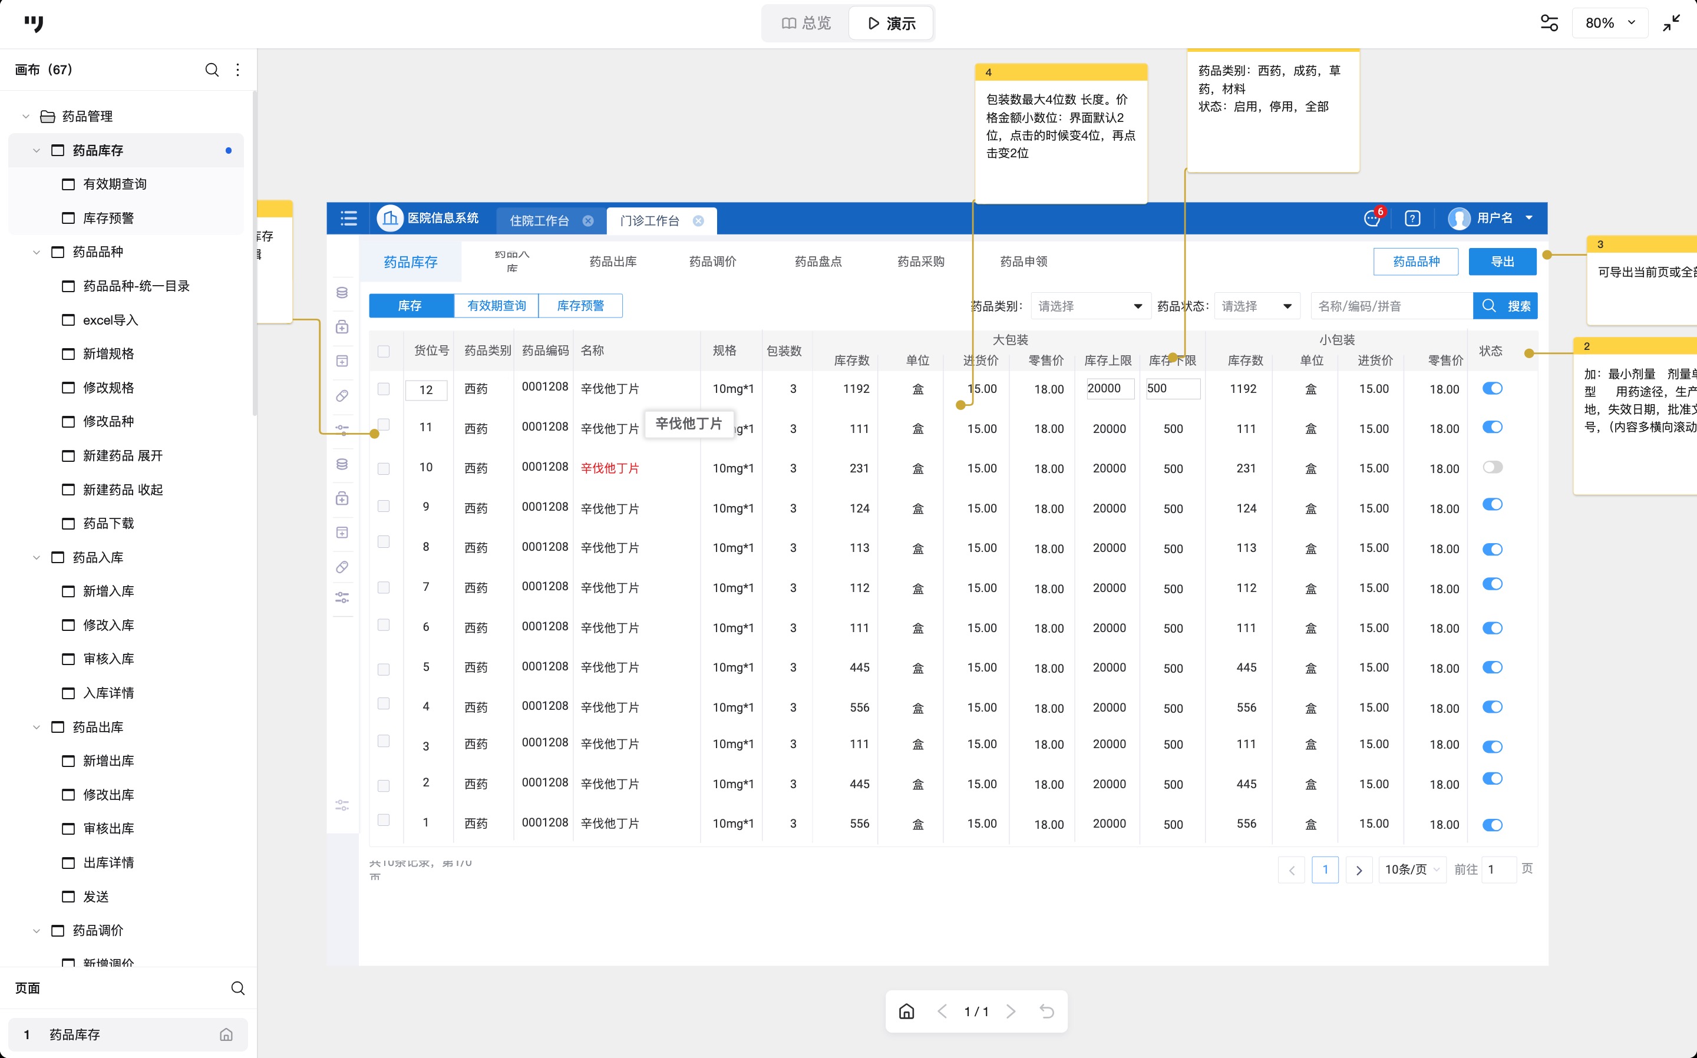Toggle the disabled status switch in row 10
The image size is (1697, 1058).
coord(1492,467)
